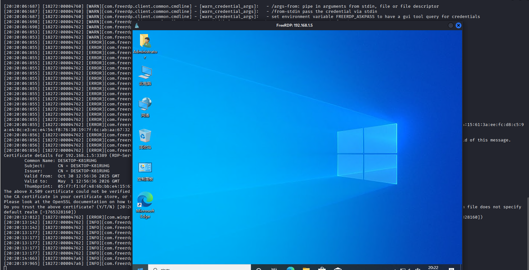The width and height of the screenshot is (529, 270).
Task: Click the Edge icon in remote taskbar
Action: (x=291, y=268)
